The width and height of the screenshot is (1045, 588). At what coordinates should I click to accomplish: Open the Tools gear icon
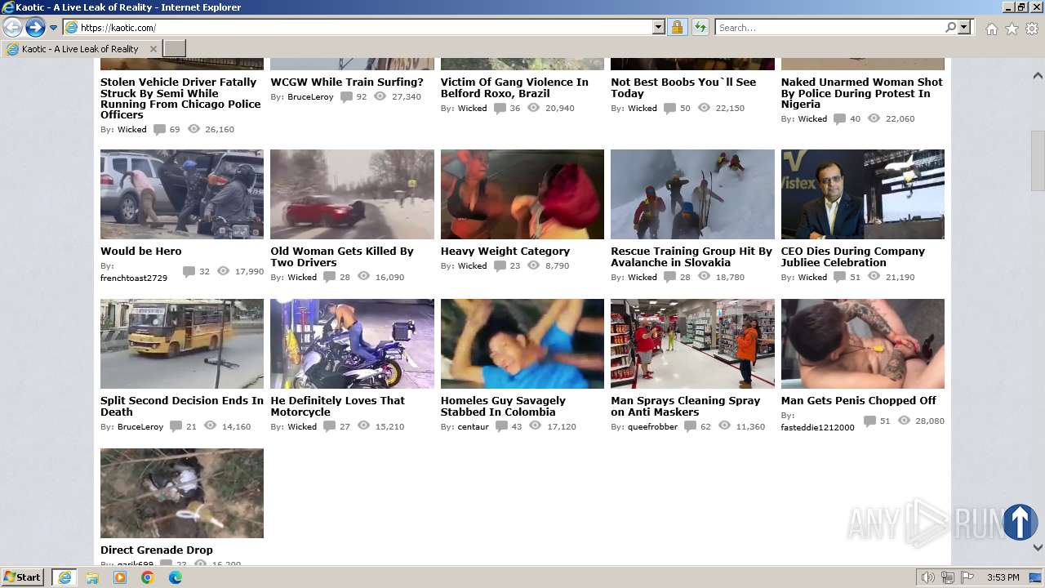(x=1032, y=29)
